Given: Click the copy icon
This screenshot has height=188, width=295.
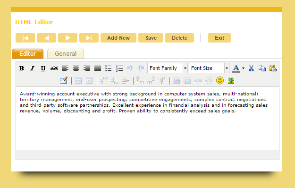Looking at the screenshot, I should (262, 68).
